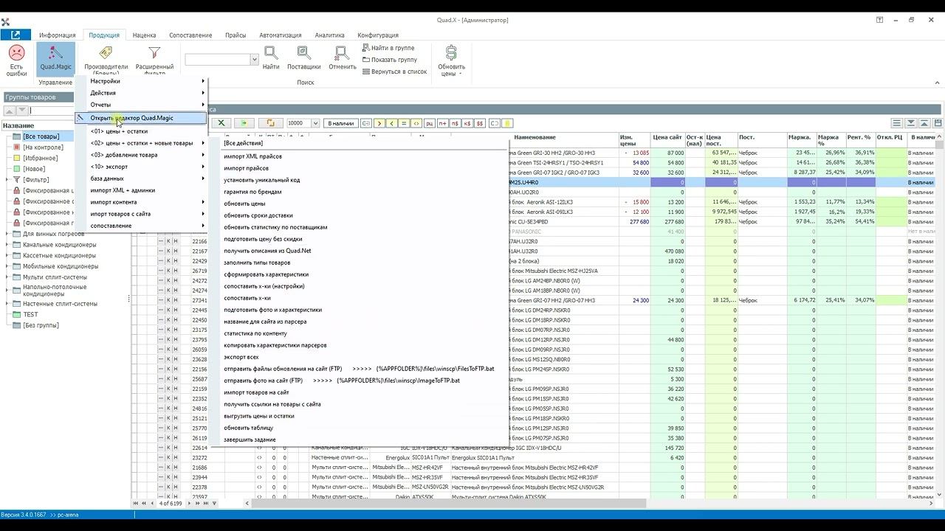
Task: Click the blue share icon in top-left corner
Action: (x=16, y=35)
